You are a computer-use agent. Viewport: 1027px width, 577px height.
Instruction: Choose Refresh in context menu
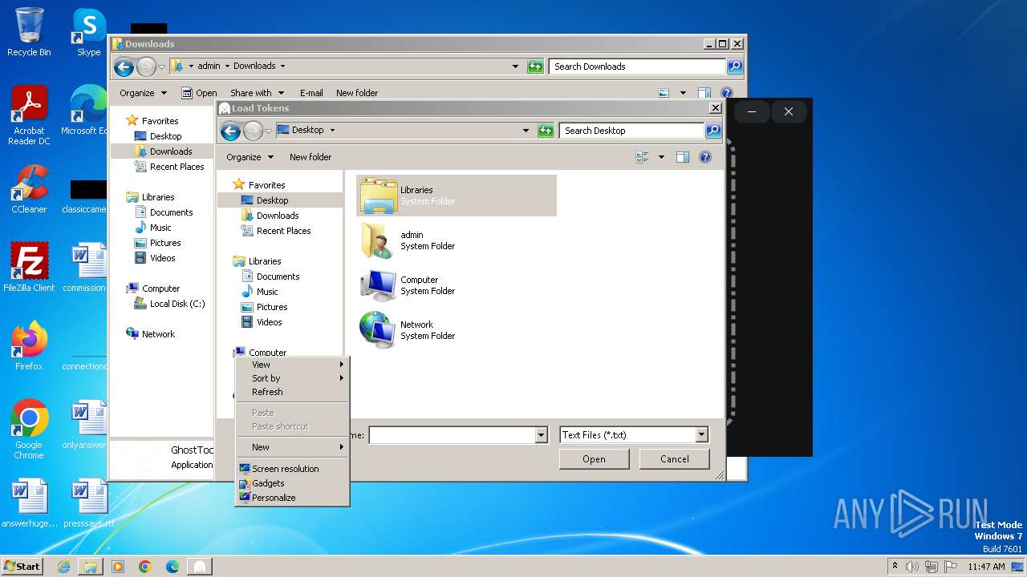click(292, 392)
